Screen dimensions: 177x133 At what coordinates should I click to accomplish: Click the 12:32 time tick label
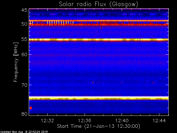click(x=47, y=121)
